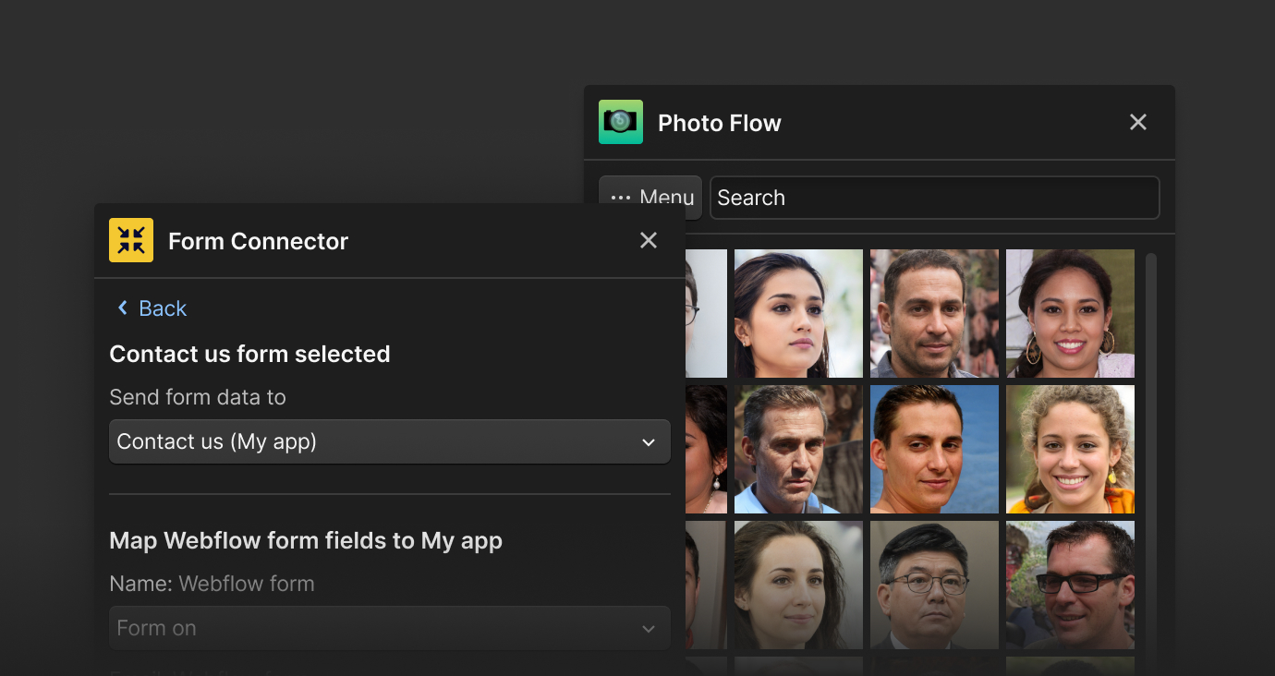Click the gray-haired man's portrait

click(x=798, y=449)
